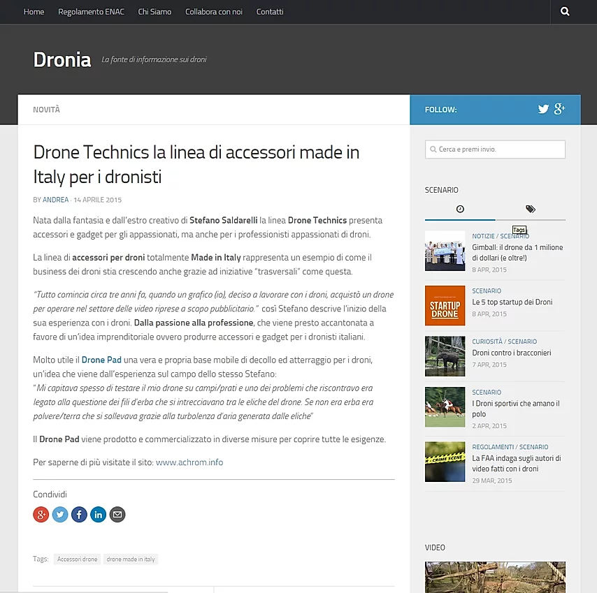Screen dimensions: 597x593
Task: Open REGOLAMENTI category link
Action: 493,447
